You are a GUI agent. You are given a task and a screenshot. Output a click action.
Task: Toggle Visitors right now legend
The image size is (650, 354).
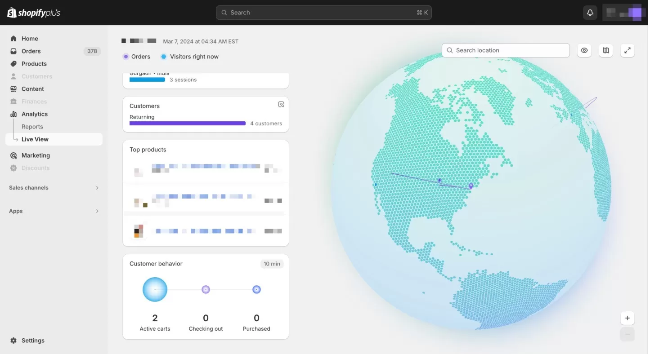pyautogui.click(x=164, y=57)
